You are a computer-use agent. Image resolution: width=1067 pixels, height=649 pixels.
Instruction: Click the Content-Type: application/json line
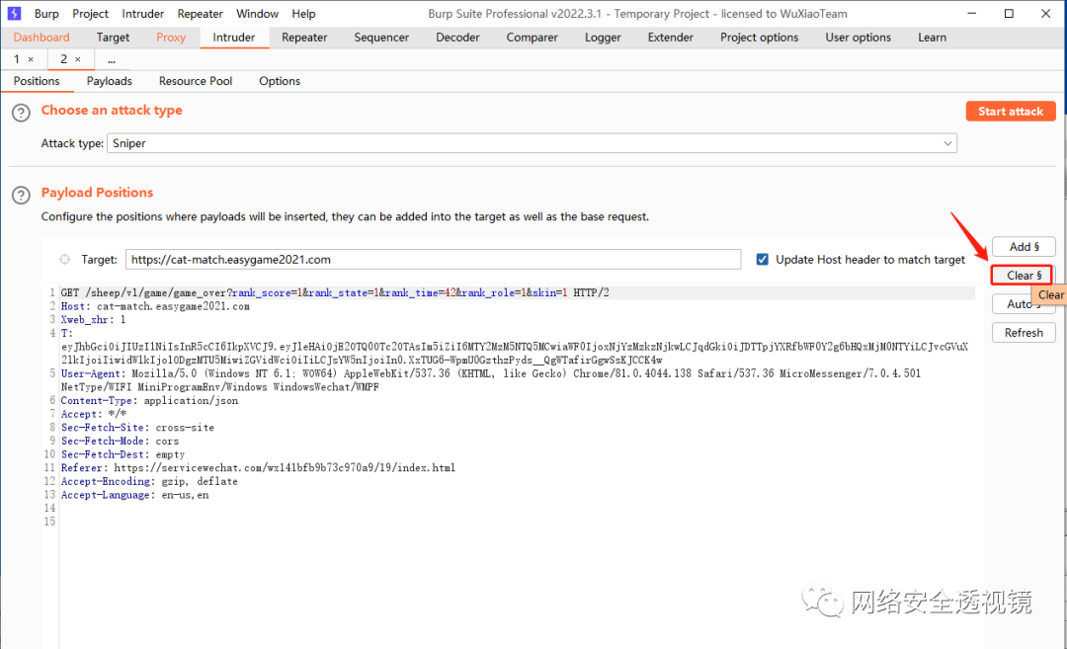150,401
